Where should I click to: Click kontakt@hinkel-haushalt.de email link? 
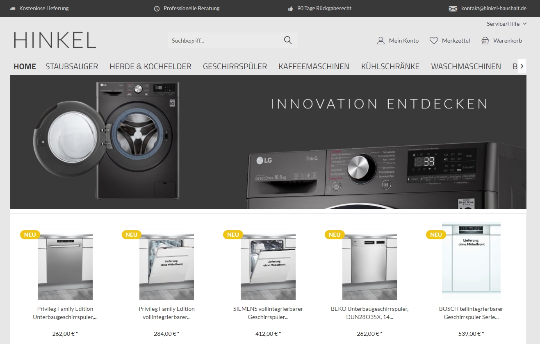494,8
